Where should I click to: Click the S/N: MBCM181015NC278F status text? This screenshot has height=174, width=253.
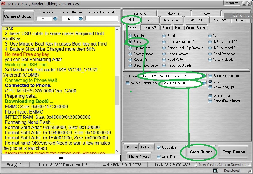(x=122, y=165)
